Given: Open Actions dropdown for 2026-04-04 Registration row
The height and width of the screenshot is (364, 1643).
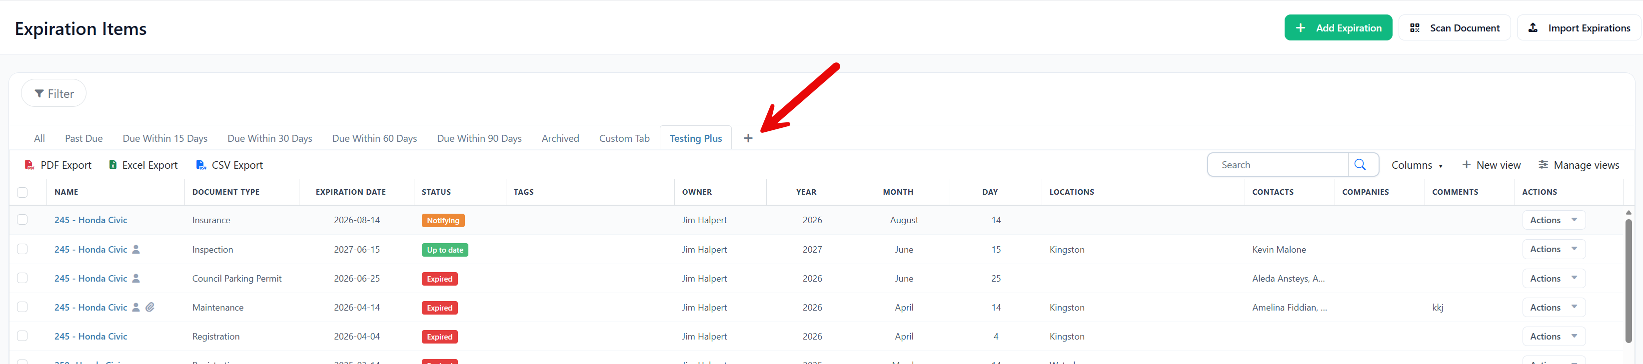Looking at the screenshot, I should [1553, 336].
